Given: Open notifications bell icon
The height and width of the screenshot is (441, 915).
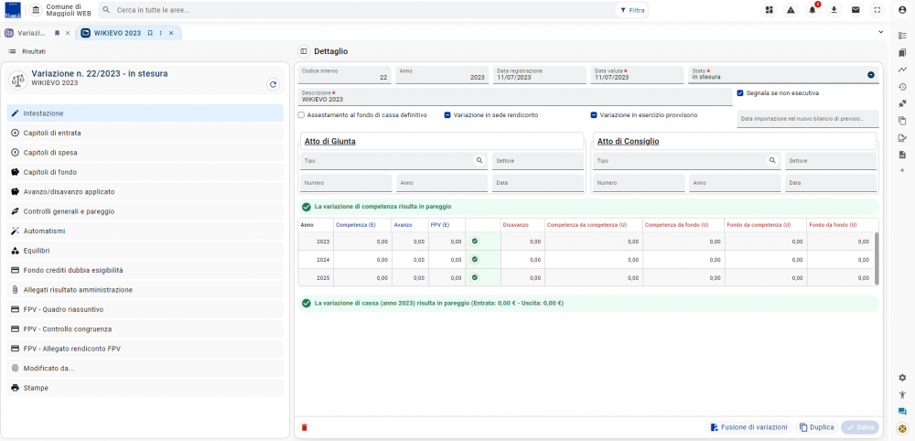Looking at the screenshot, I should (813, 10).
